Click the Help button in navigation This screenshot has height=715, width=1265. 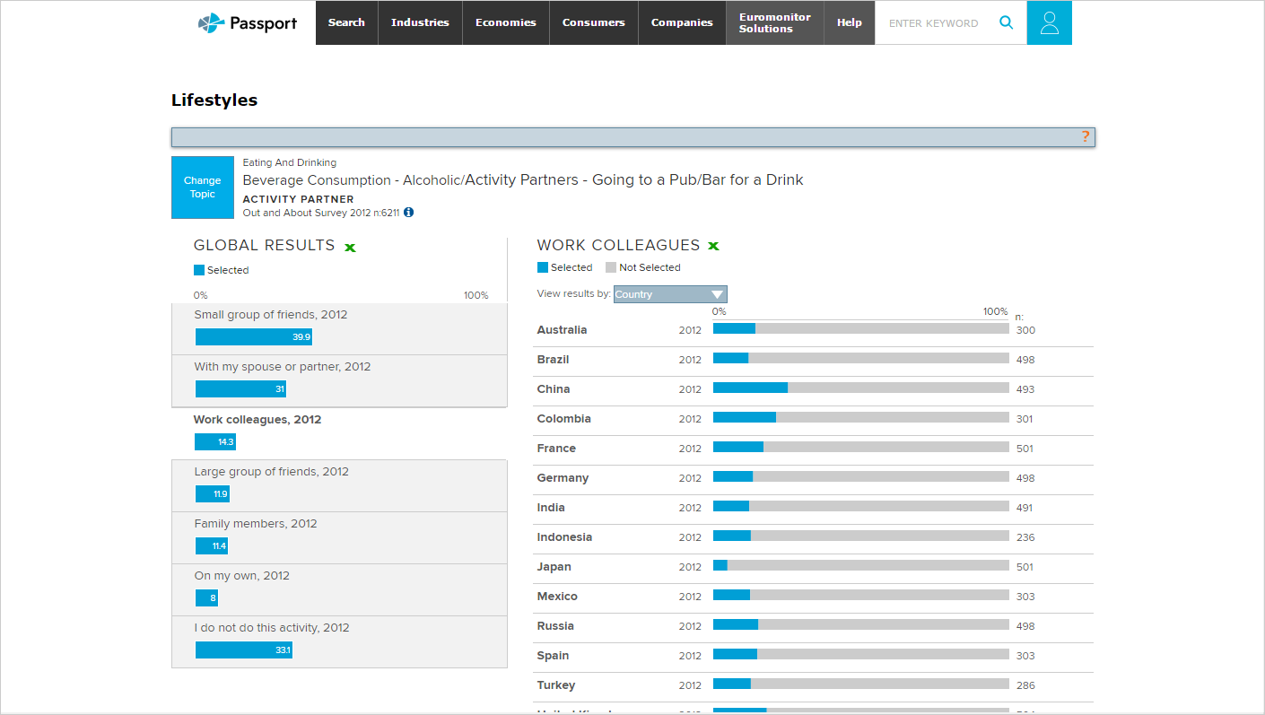coord(849,23)
